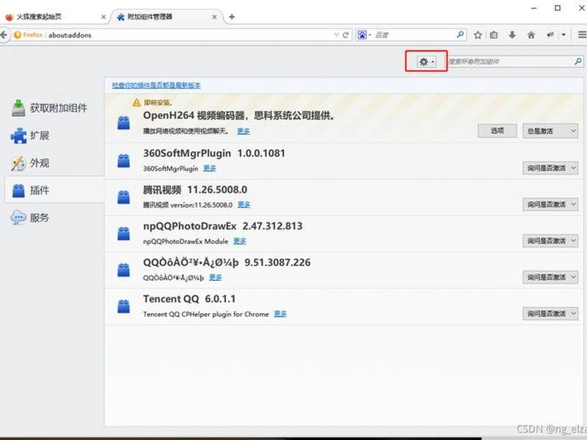Open the hamburger menu icon
587x440 pixels.
[x=582, y=34]
